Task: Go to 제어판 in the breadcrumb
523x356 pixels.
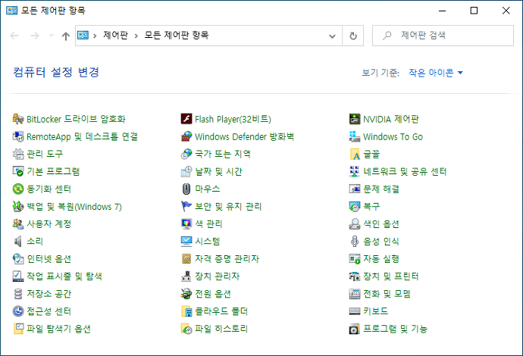Action: (115, 35)
